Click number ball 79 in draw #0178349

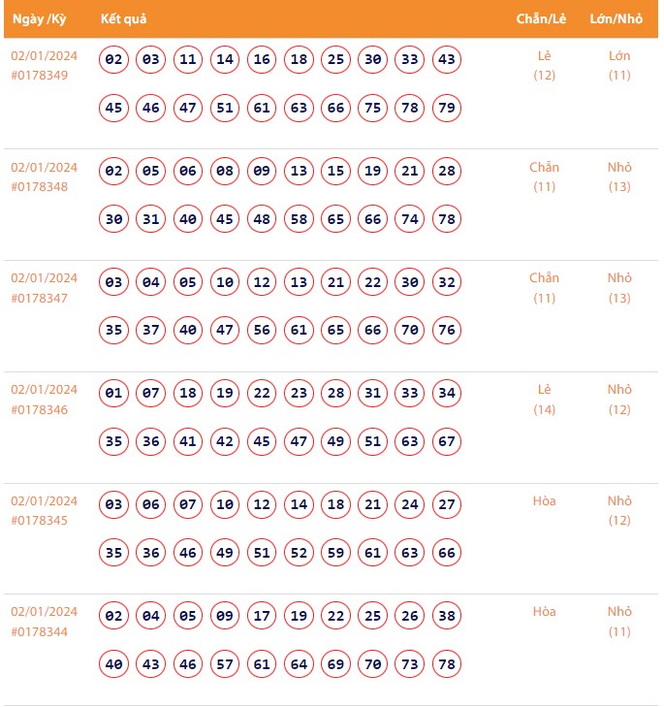point(447,108)
